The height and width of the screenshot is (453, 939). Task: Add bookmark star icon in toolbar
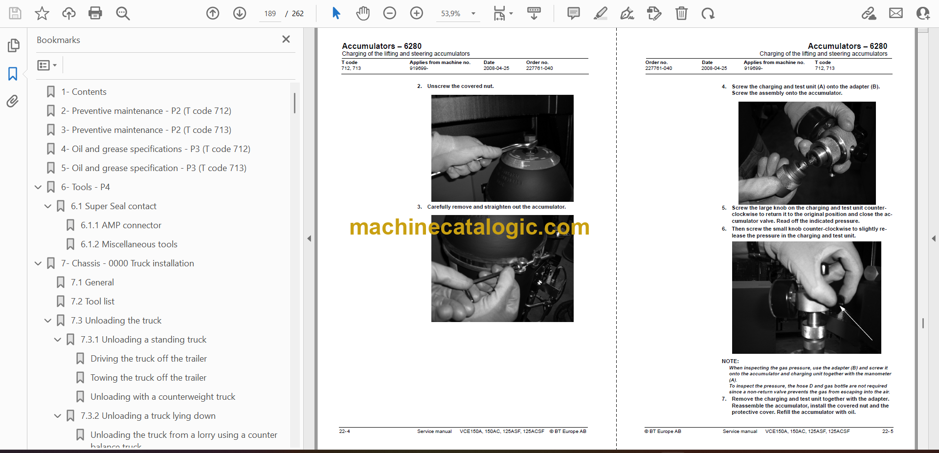42,13
